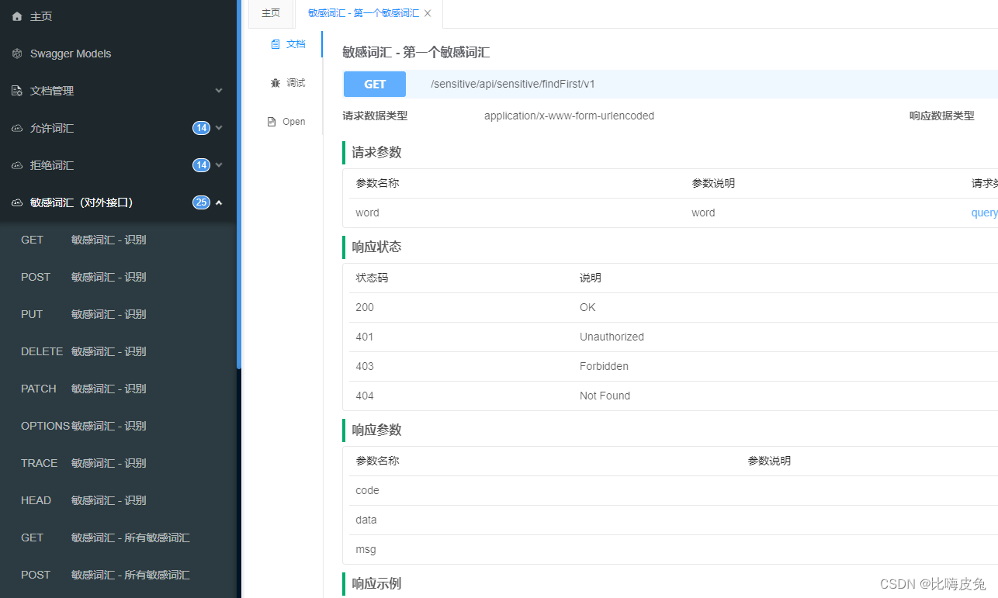Open the 允许词汇 group

118,128
